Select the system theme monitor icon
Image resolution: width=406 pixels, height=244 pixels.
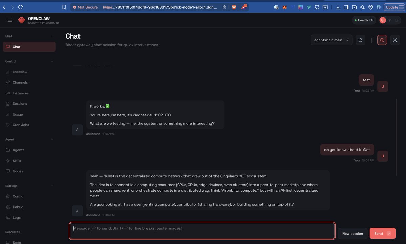383,20
